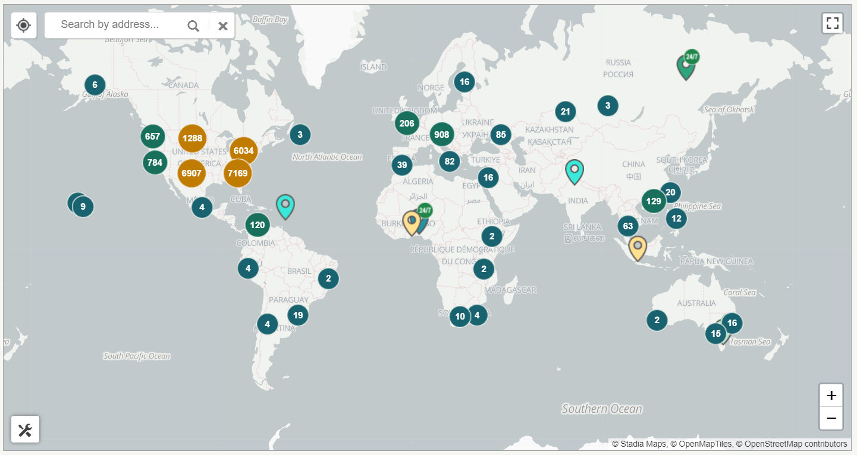Click the search magnifier icon
Screen dimensions: 857x455
[193, 26]
